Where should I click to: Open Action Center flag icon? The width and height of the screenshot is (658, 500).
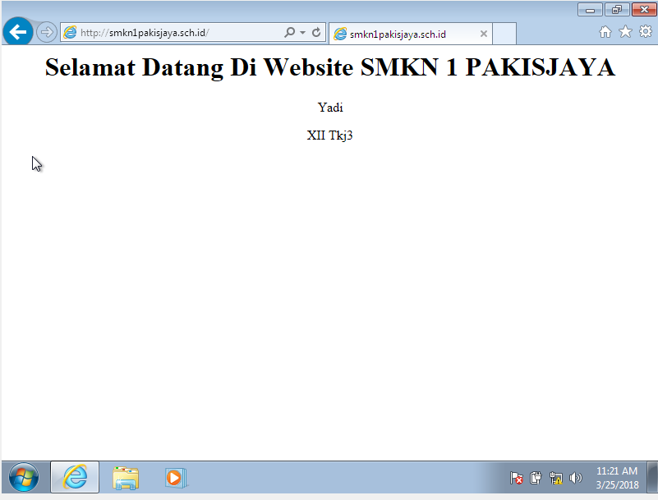(516, 478)
